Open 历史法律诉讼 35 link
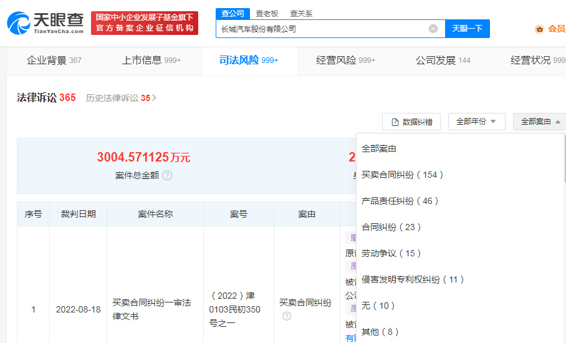The image size is (566, 343). pos(121,98)
